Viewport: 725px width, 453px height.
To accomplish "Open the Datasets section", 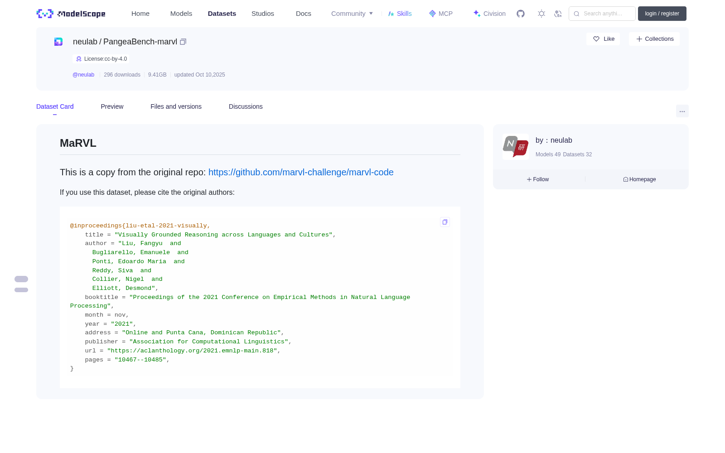I will tap(222, 14).
